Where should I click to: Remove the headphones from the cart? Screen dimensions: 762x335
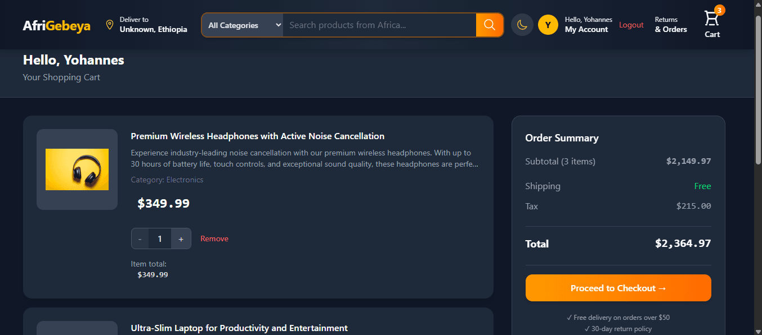click(214, 238)
